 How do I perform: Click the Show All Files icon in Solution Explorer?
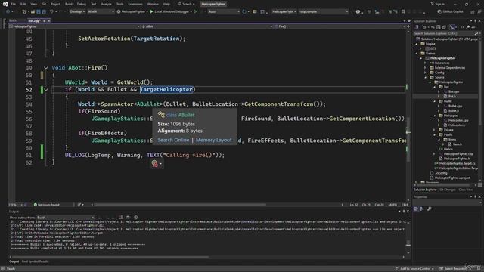coord(444,27)
